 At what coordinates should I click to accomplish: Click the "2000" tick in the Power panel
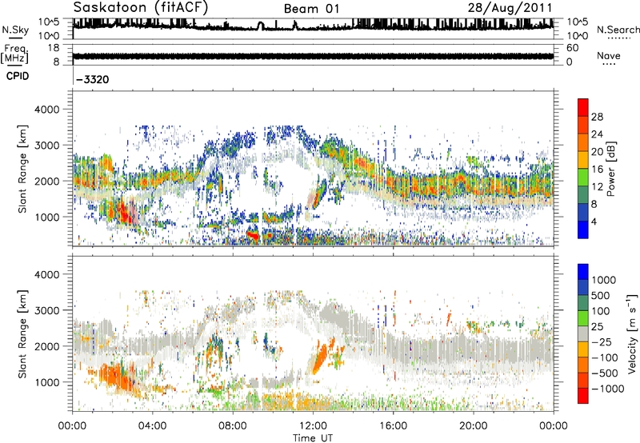(46, 181)
